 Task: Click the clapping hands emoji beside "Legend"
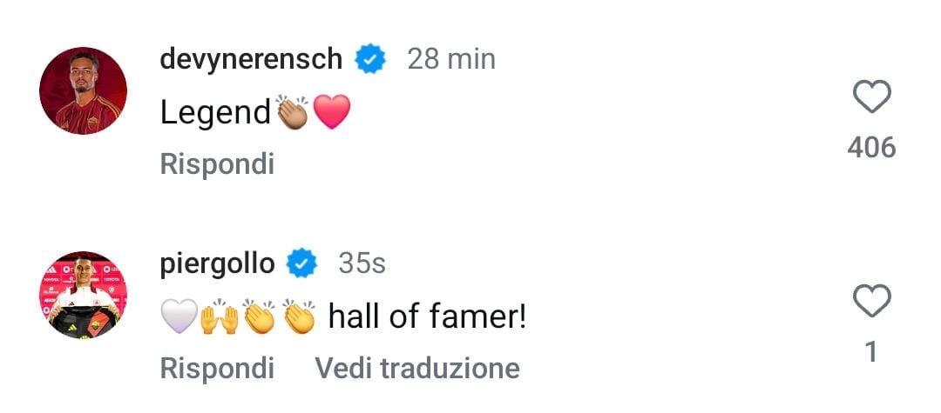point(292,112)
